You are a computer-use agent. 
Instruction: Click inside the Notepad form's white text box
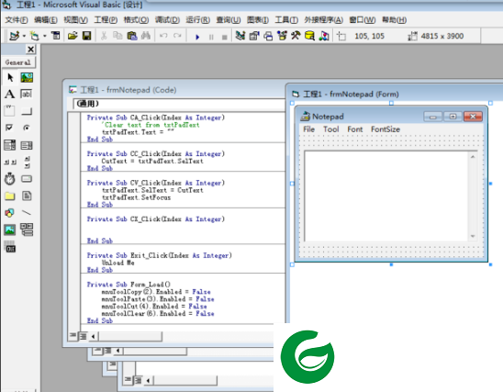click(386, 196)
